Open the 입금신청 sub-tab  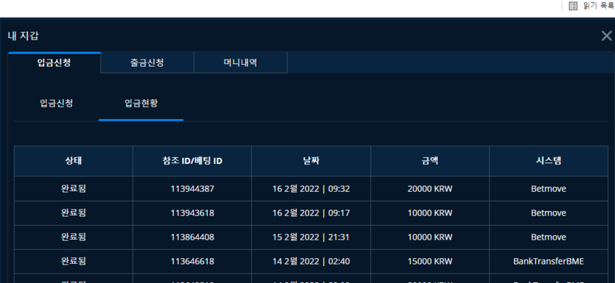56,104
